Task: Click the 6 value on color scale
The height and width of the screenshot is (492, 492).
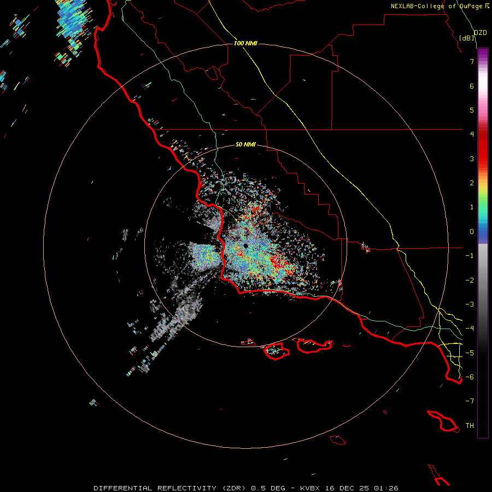Action: [472, 86]
